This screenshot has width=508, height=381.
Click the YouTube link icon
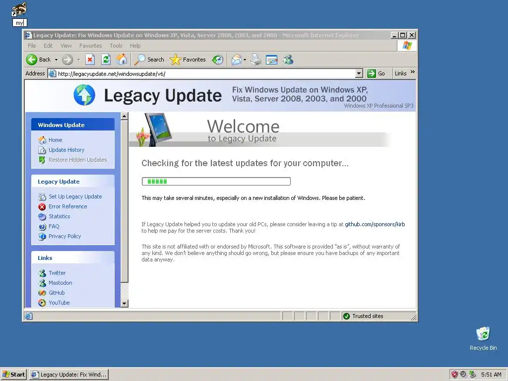pos(42,303)
